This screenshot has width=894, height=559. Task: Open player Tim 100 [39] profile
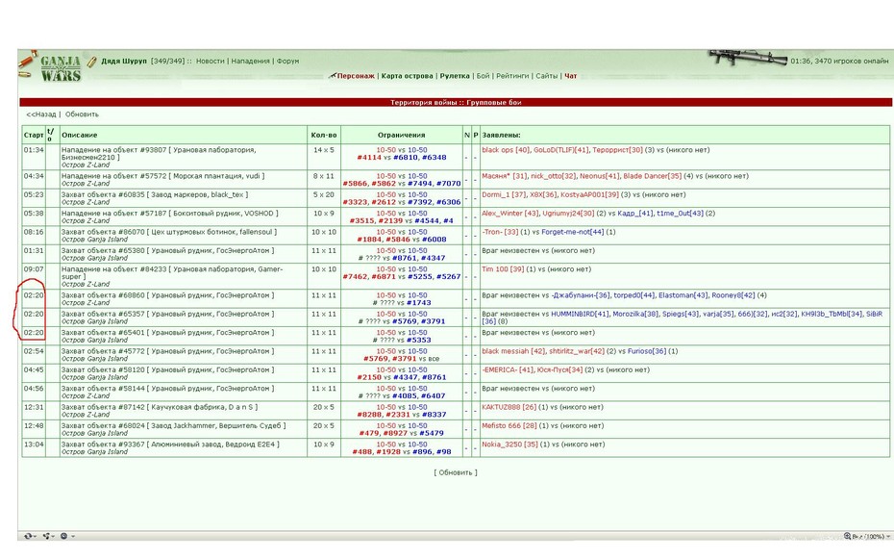[x=503, y=269]
